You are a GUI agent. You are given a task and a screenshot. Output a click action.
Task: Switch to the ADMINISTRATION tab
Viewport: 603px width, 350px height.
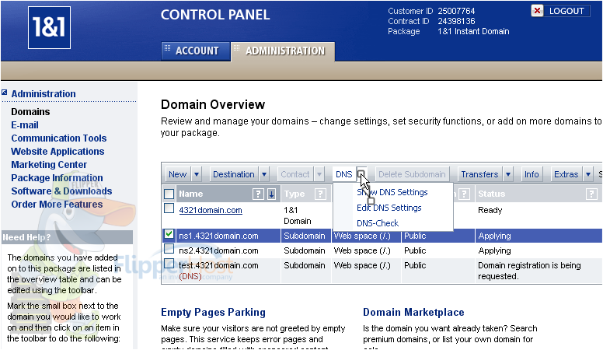tap(284, 51)
